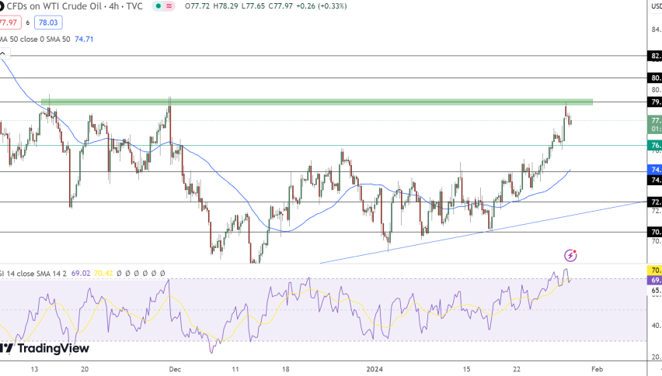Click the '11' date on time axis
662x376 pixels.
pyautogui.click(x=235, y=369)
